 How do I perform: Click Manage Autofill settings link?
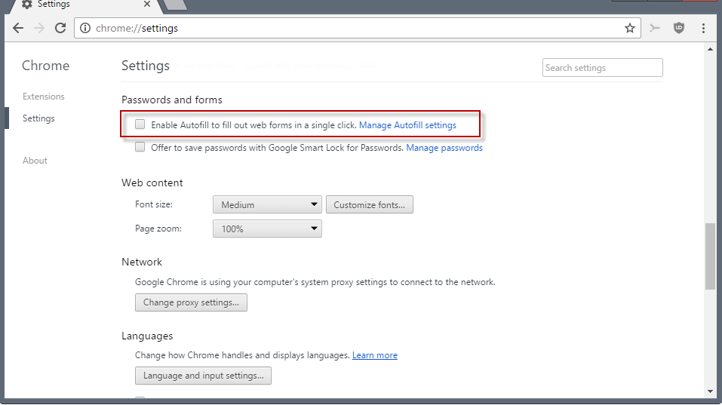[407, 125]
